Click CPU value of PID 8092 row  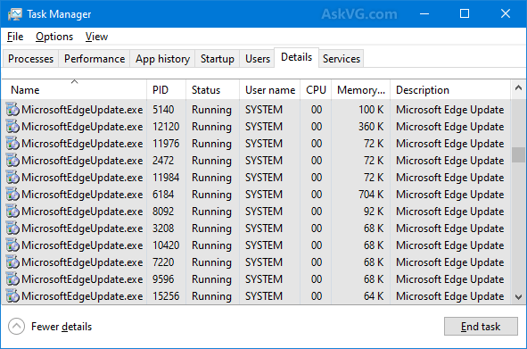317,212
